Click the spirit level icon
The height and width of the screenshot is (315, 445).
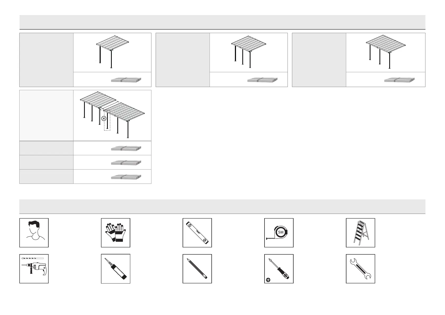197,233
